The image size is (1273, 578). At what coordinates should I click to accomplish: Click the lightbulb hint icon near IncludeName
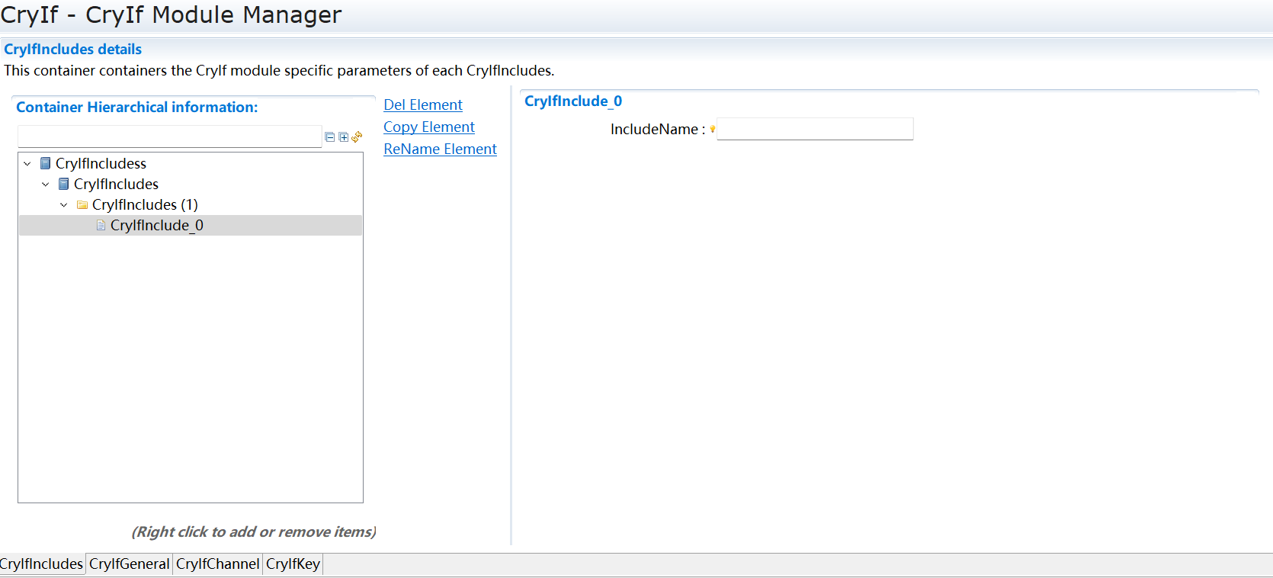(713, 129)
